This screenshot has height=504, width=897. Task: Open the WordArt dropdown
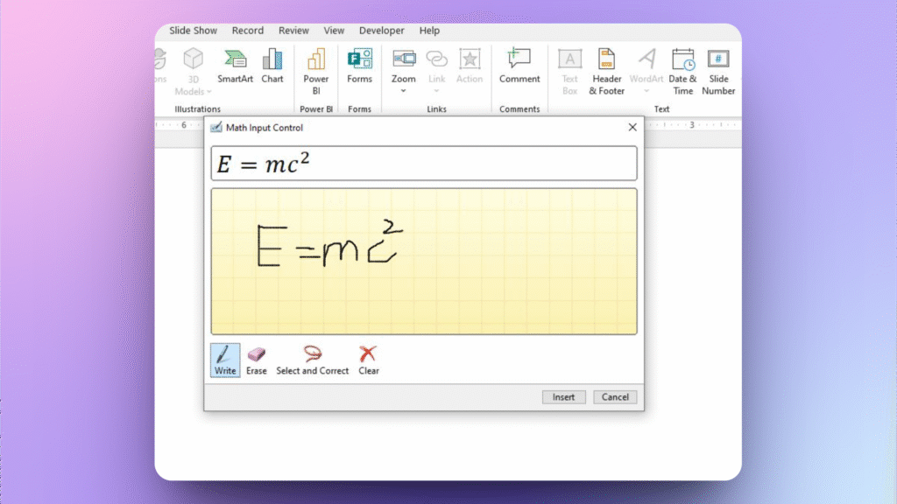646,91
